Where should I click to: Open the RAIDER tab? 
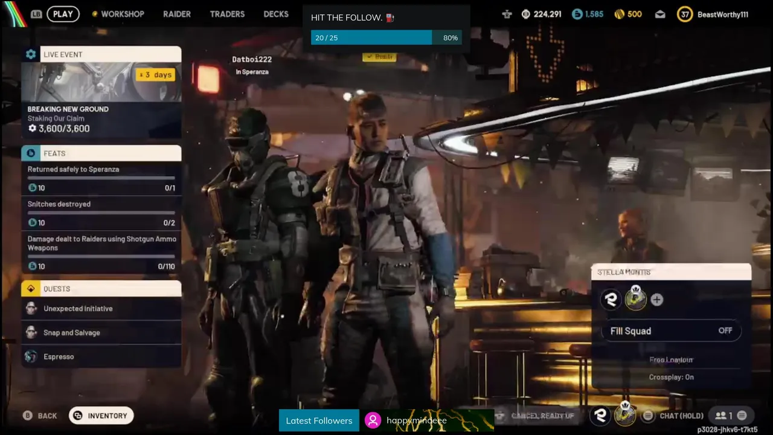coord(177,14)
